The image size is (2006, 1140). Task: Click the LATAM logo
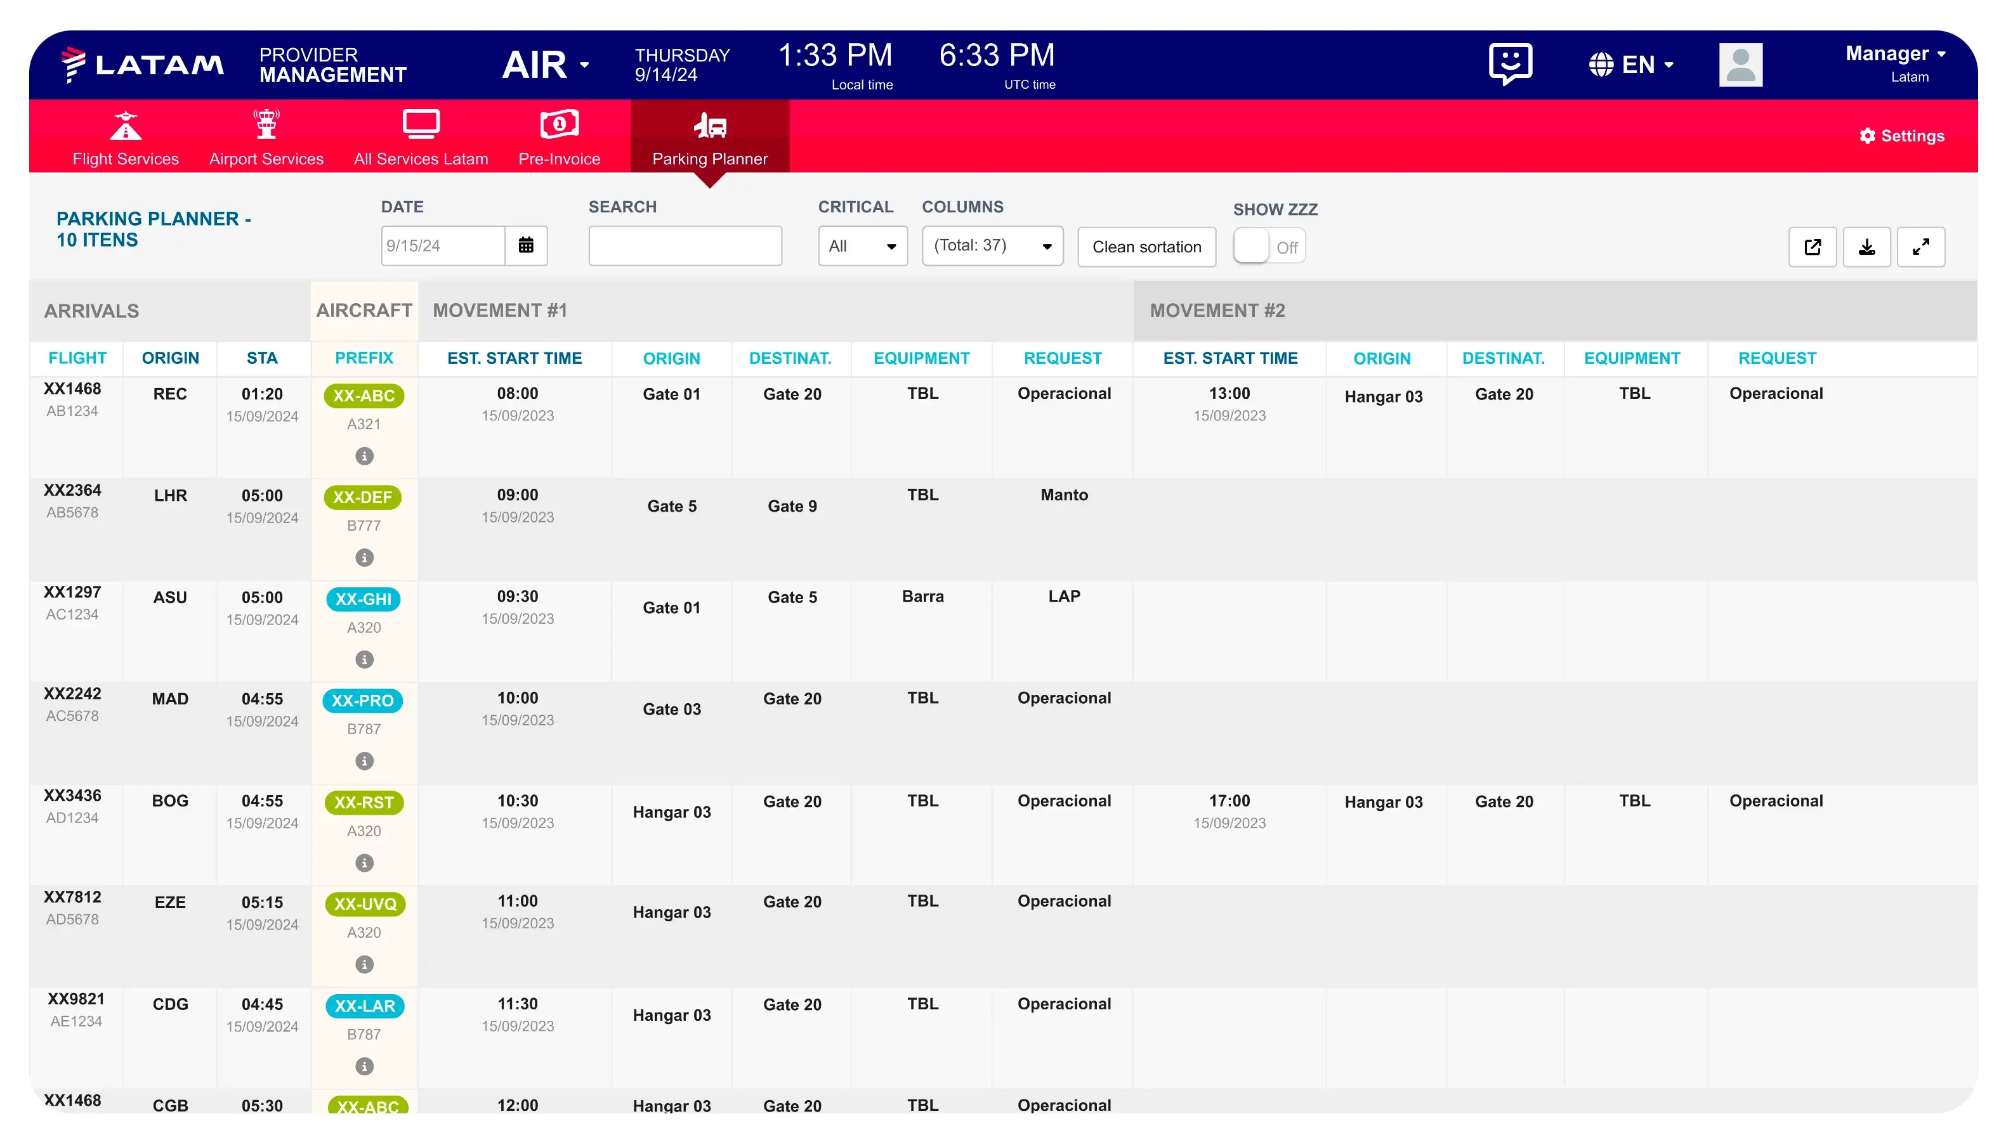[x=143, y=64]
